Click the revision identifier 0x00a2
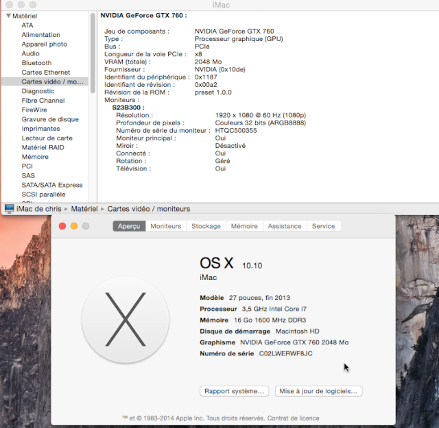 206,85
